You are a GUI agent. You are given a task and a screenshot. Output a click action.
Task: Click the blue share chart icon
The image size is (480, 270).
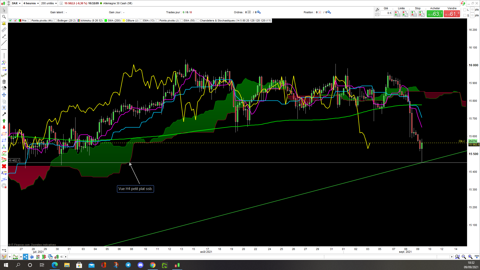(25, 257)
